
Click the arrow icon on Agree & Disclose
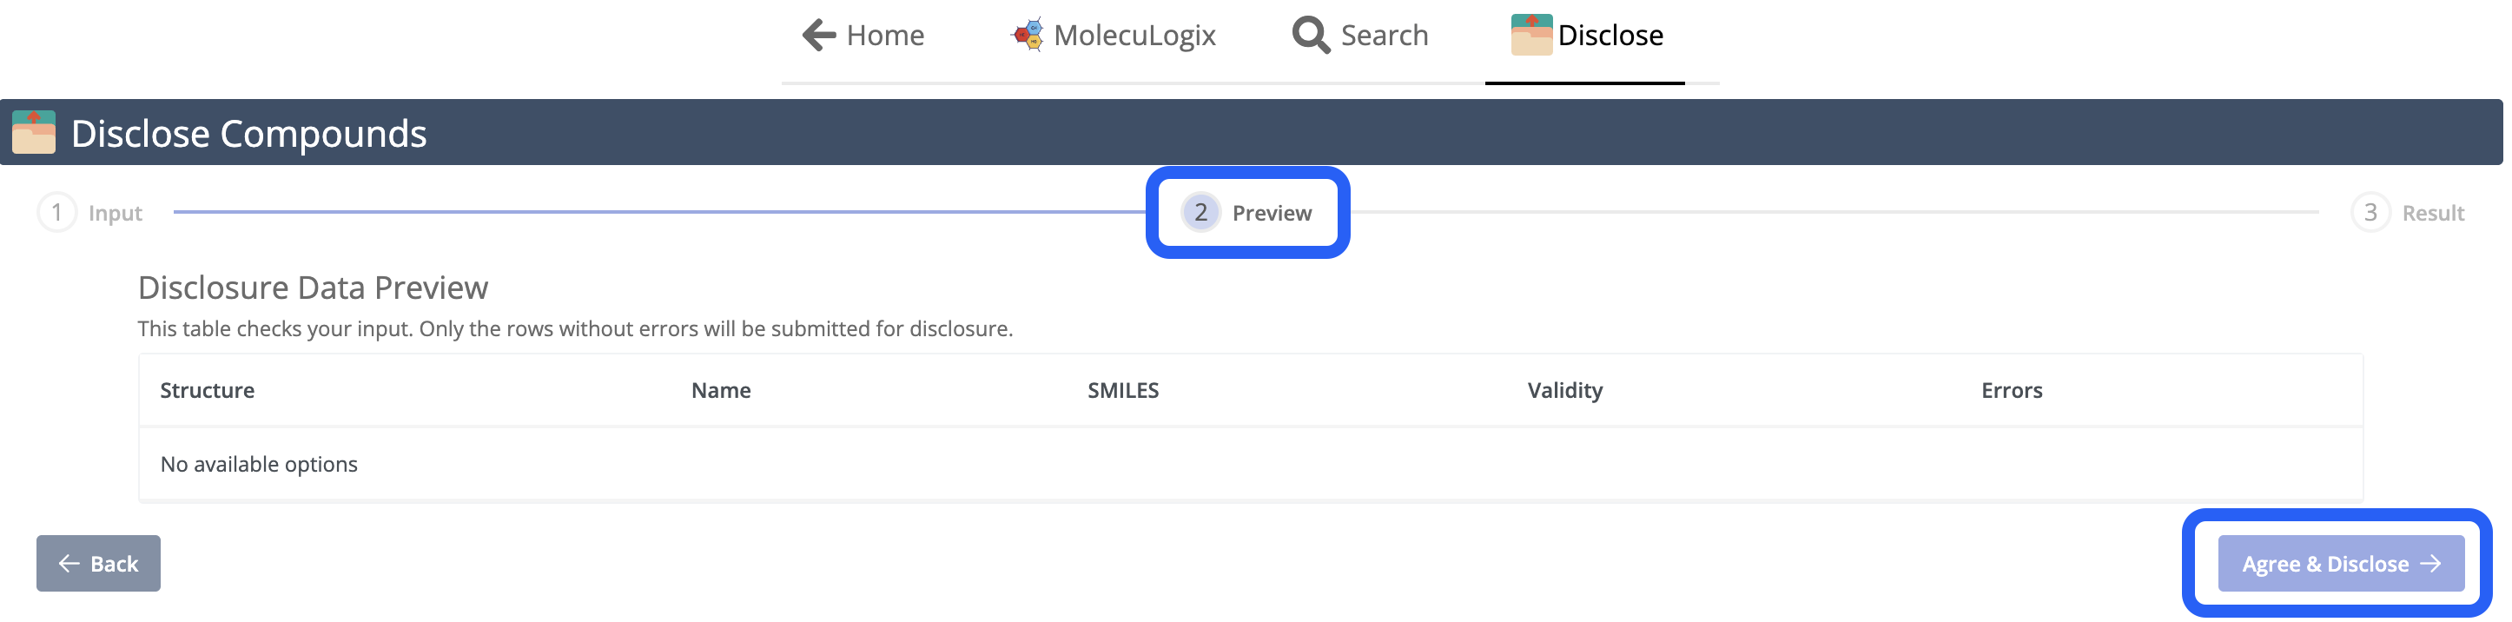[x=2432, y=565]
